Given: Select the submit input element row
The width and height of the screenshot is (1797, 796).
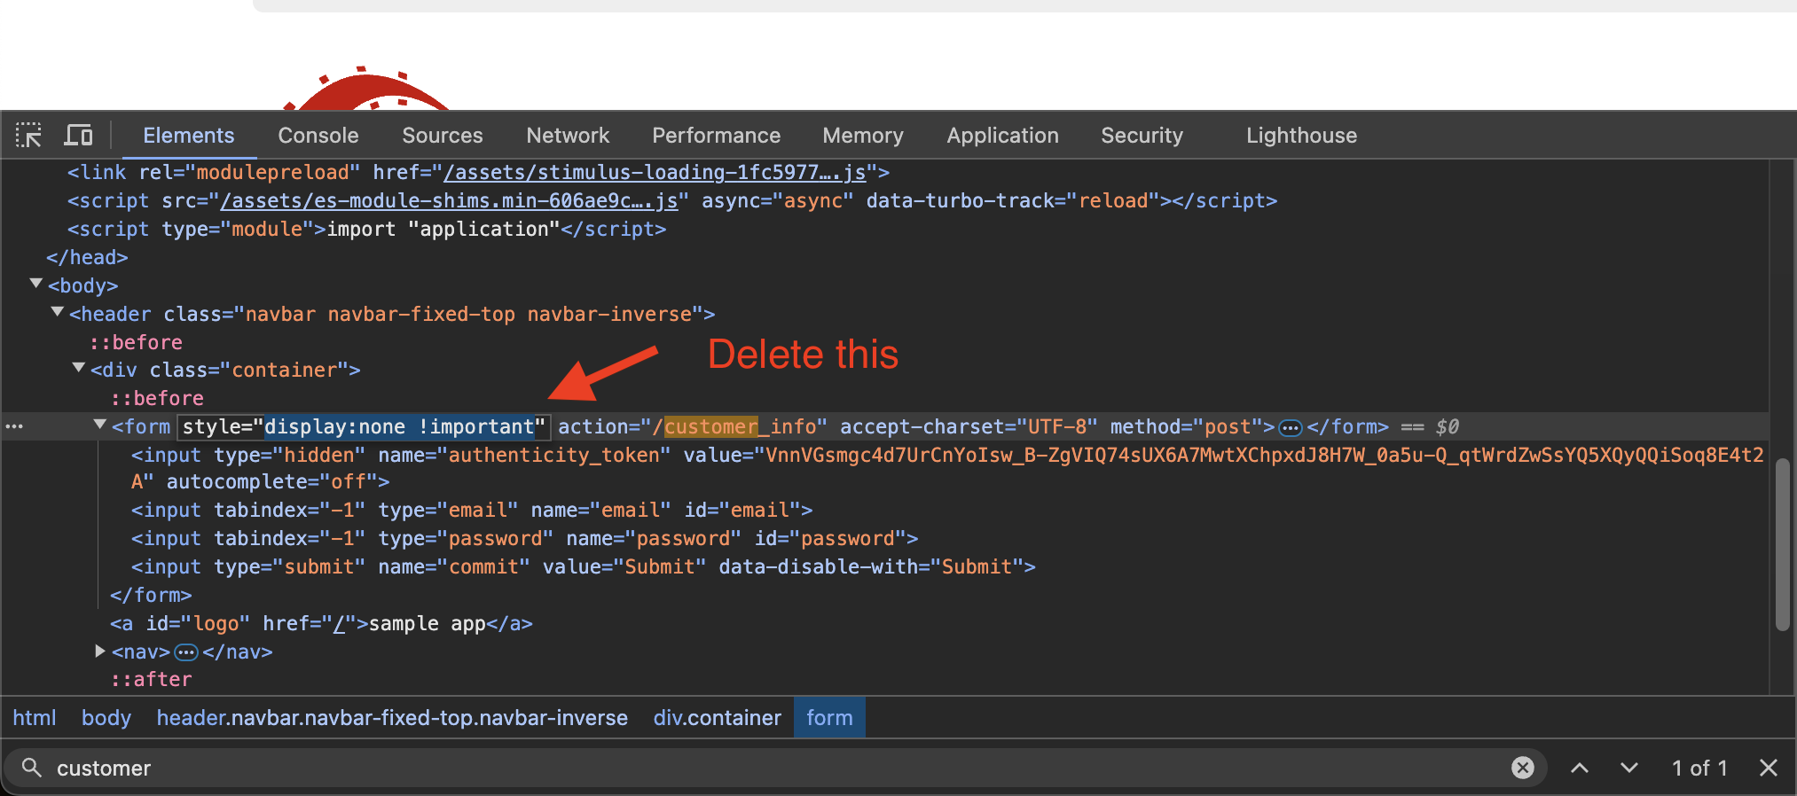Looking at the screenshot, I should (584, 566).
